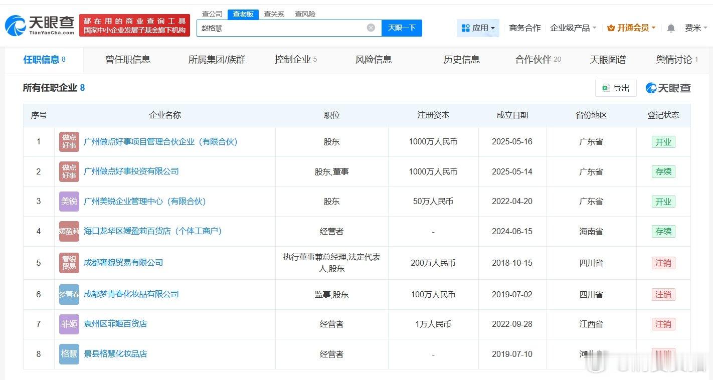Open the 天眼图谱 tab
This screenshot has height=380, width=713.
click(608, 60)
